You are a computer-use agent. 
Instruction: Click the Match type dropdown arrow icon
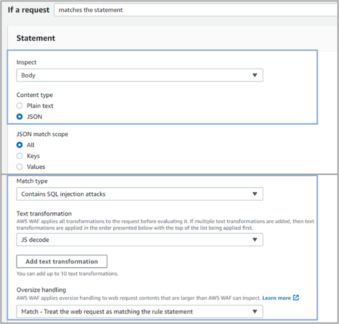(x=255, y=194)
